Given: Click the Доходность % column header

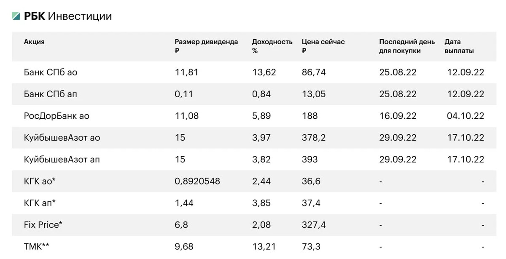Looking at the screenshot, I should (x=272, y=46).
